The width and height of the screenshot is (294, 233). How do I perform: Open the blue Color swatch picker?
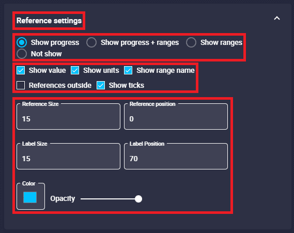click(30, 197)
